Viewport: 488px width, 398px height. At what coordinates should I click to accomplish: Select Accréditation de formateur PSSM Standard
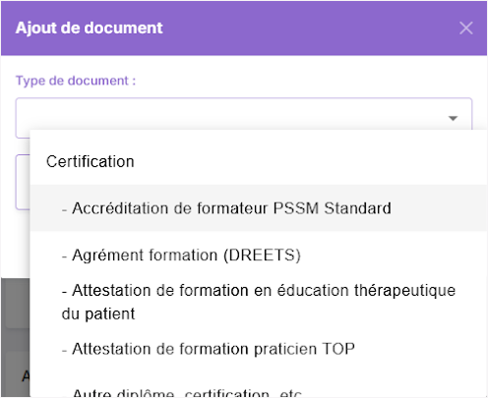(x=259, y=208)
